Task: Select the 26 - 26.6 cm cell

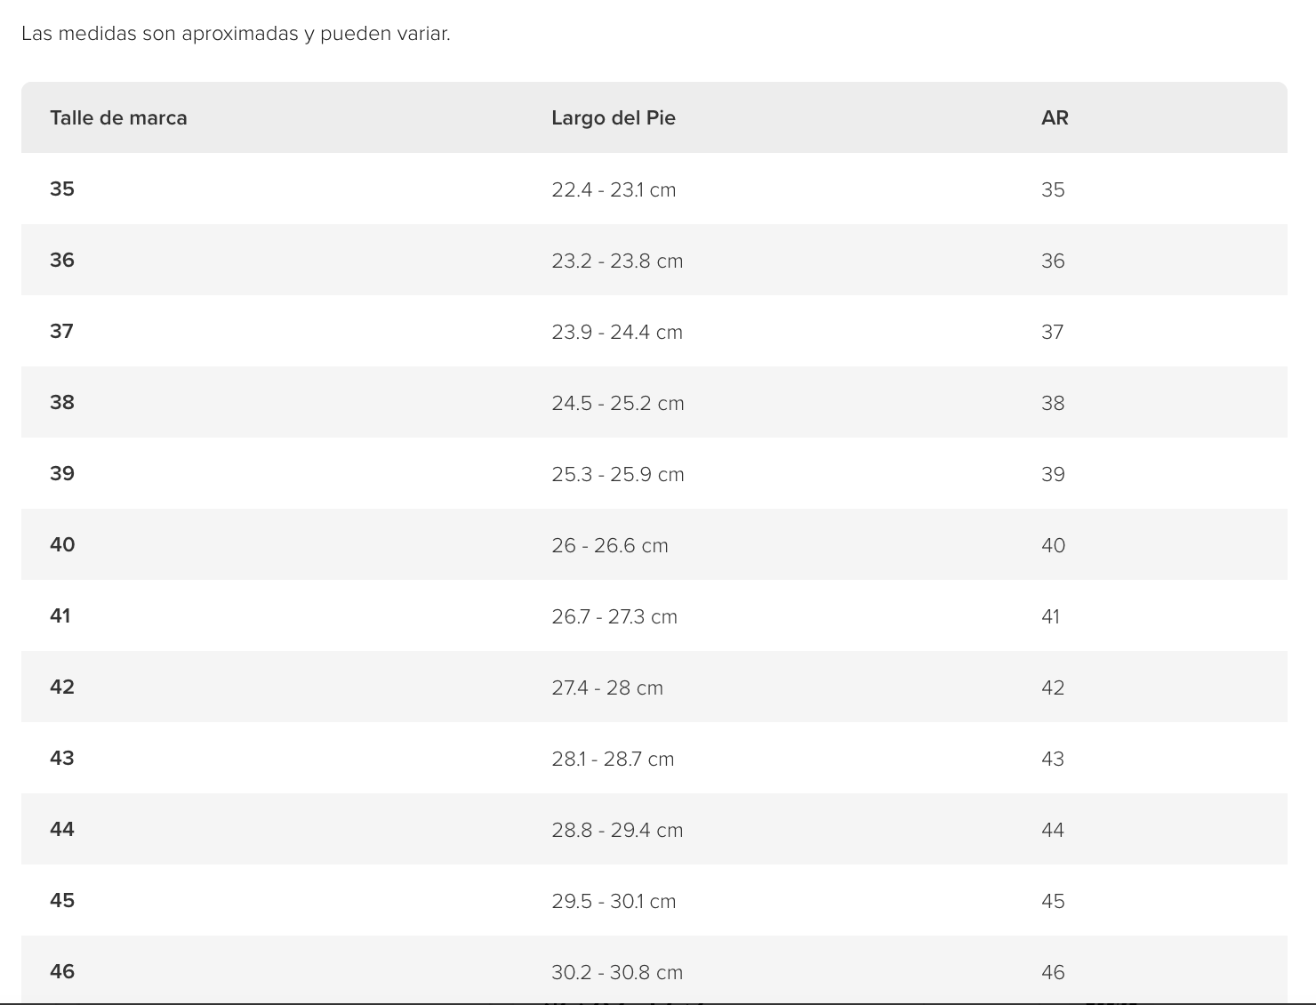Action: [610, 545]
